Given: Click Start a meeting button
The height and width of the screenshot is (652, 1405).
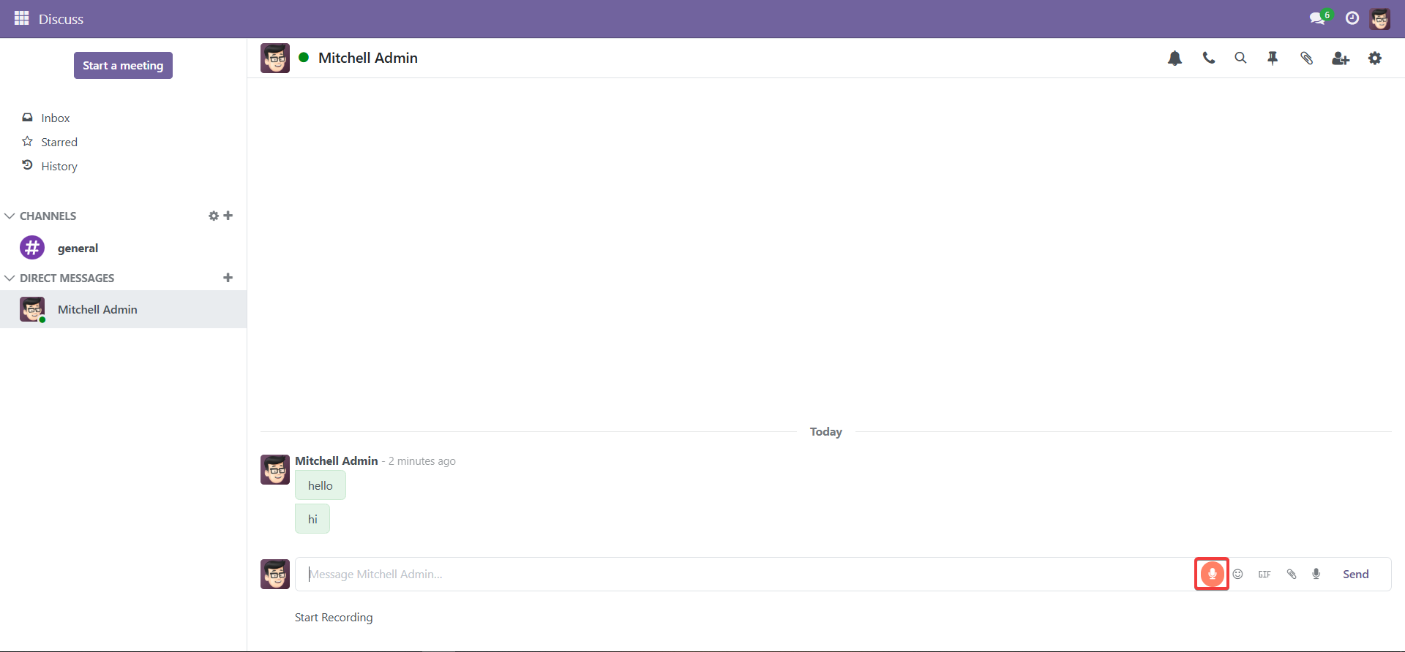Looking at the screenshot, I should pyautogui.click(x=123, y=66).
